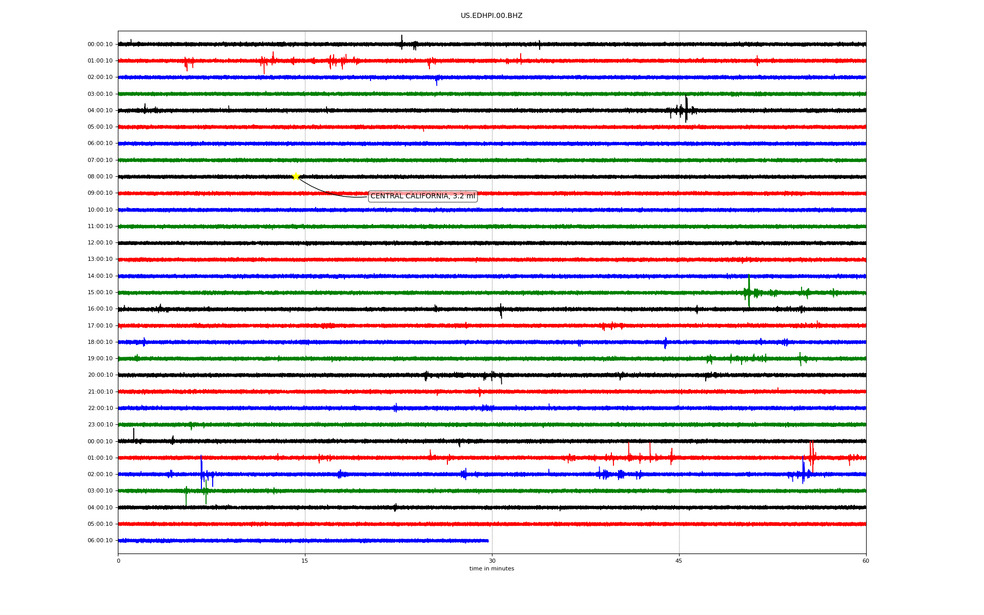Click the 21:00:10 row time label
This screenshot has width=984, height=615.
100,392
